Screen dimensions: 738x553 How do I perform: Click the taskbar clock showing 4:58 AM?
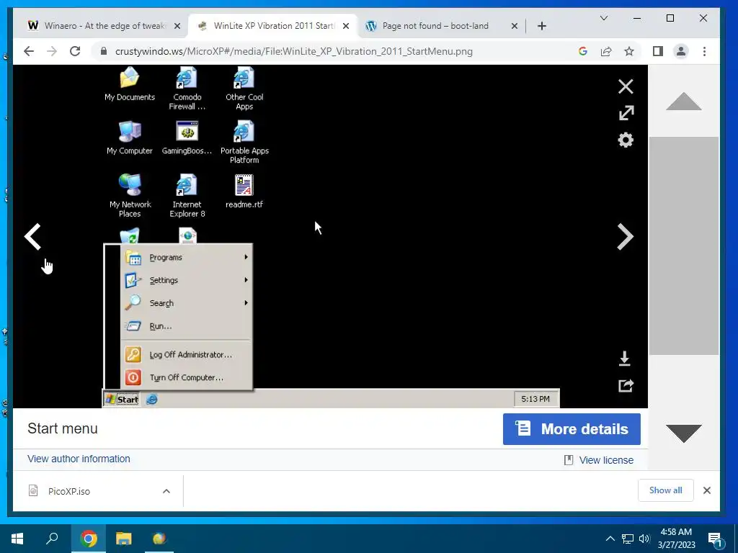click(676, 539)
